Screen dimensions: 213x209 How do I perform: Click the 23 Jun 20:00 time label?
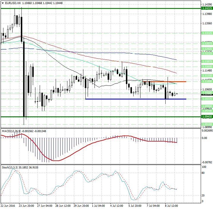[x=26, y=206]
